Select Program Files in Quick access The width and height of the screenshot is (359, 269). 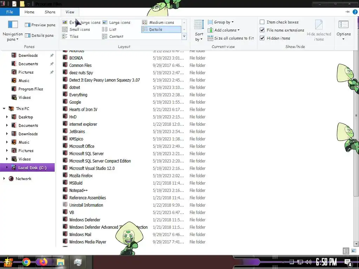point(31,89)
